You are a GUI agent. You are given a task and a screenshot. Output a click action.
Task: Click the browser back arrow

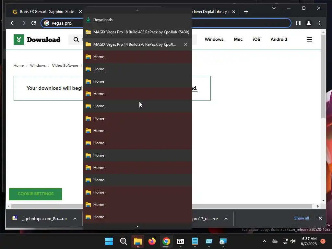[13, 23]
